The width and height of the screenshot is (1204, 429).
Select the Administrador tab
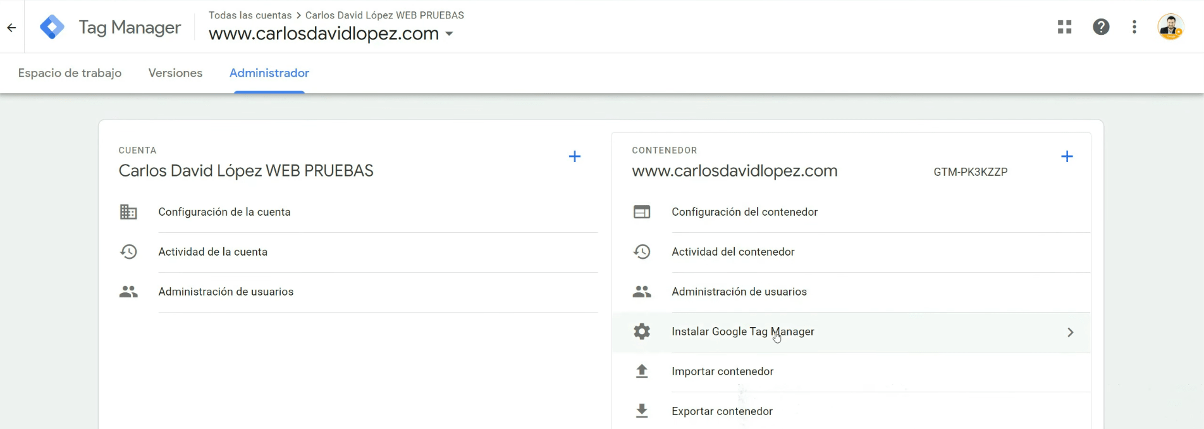click(x=269, y=73)
